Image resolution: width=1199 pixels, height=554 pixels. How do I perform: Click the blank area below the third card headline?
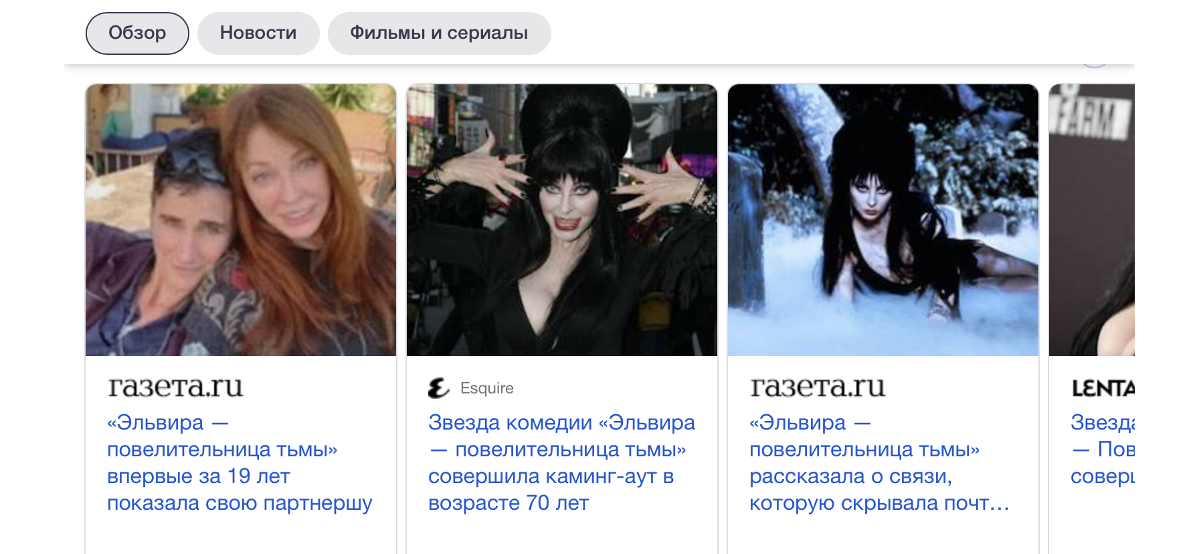tap(883, 535)
